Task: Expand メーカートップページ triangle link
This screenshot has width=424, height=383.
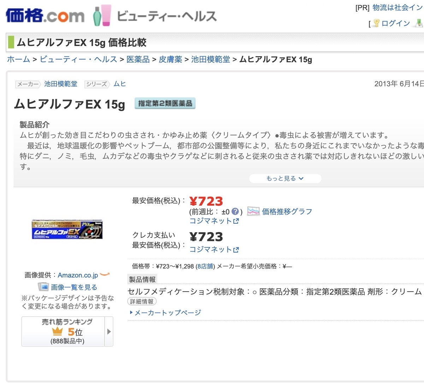Action: (131, 312)
